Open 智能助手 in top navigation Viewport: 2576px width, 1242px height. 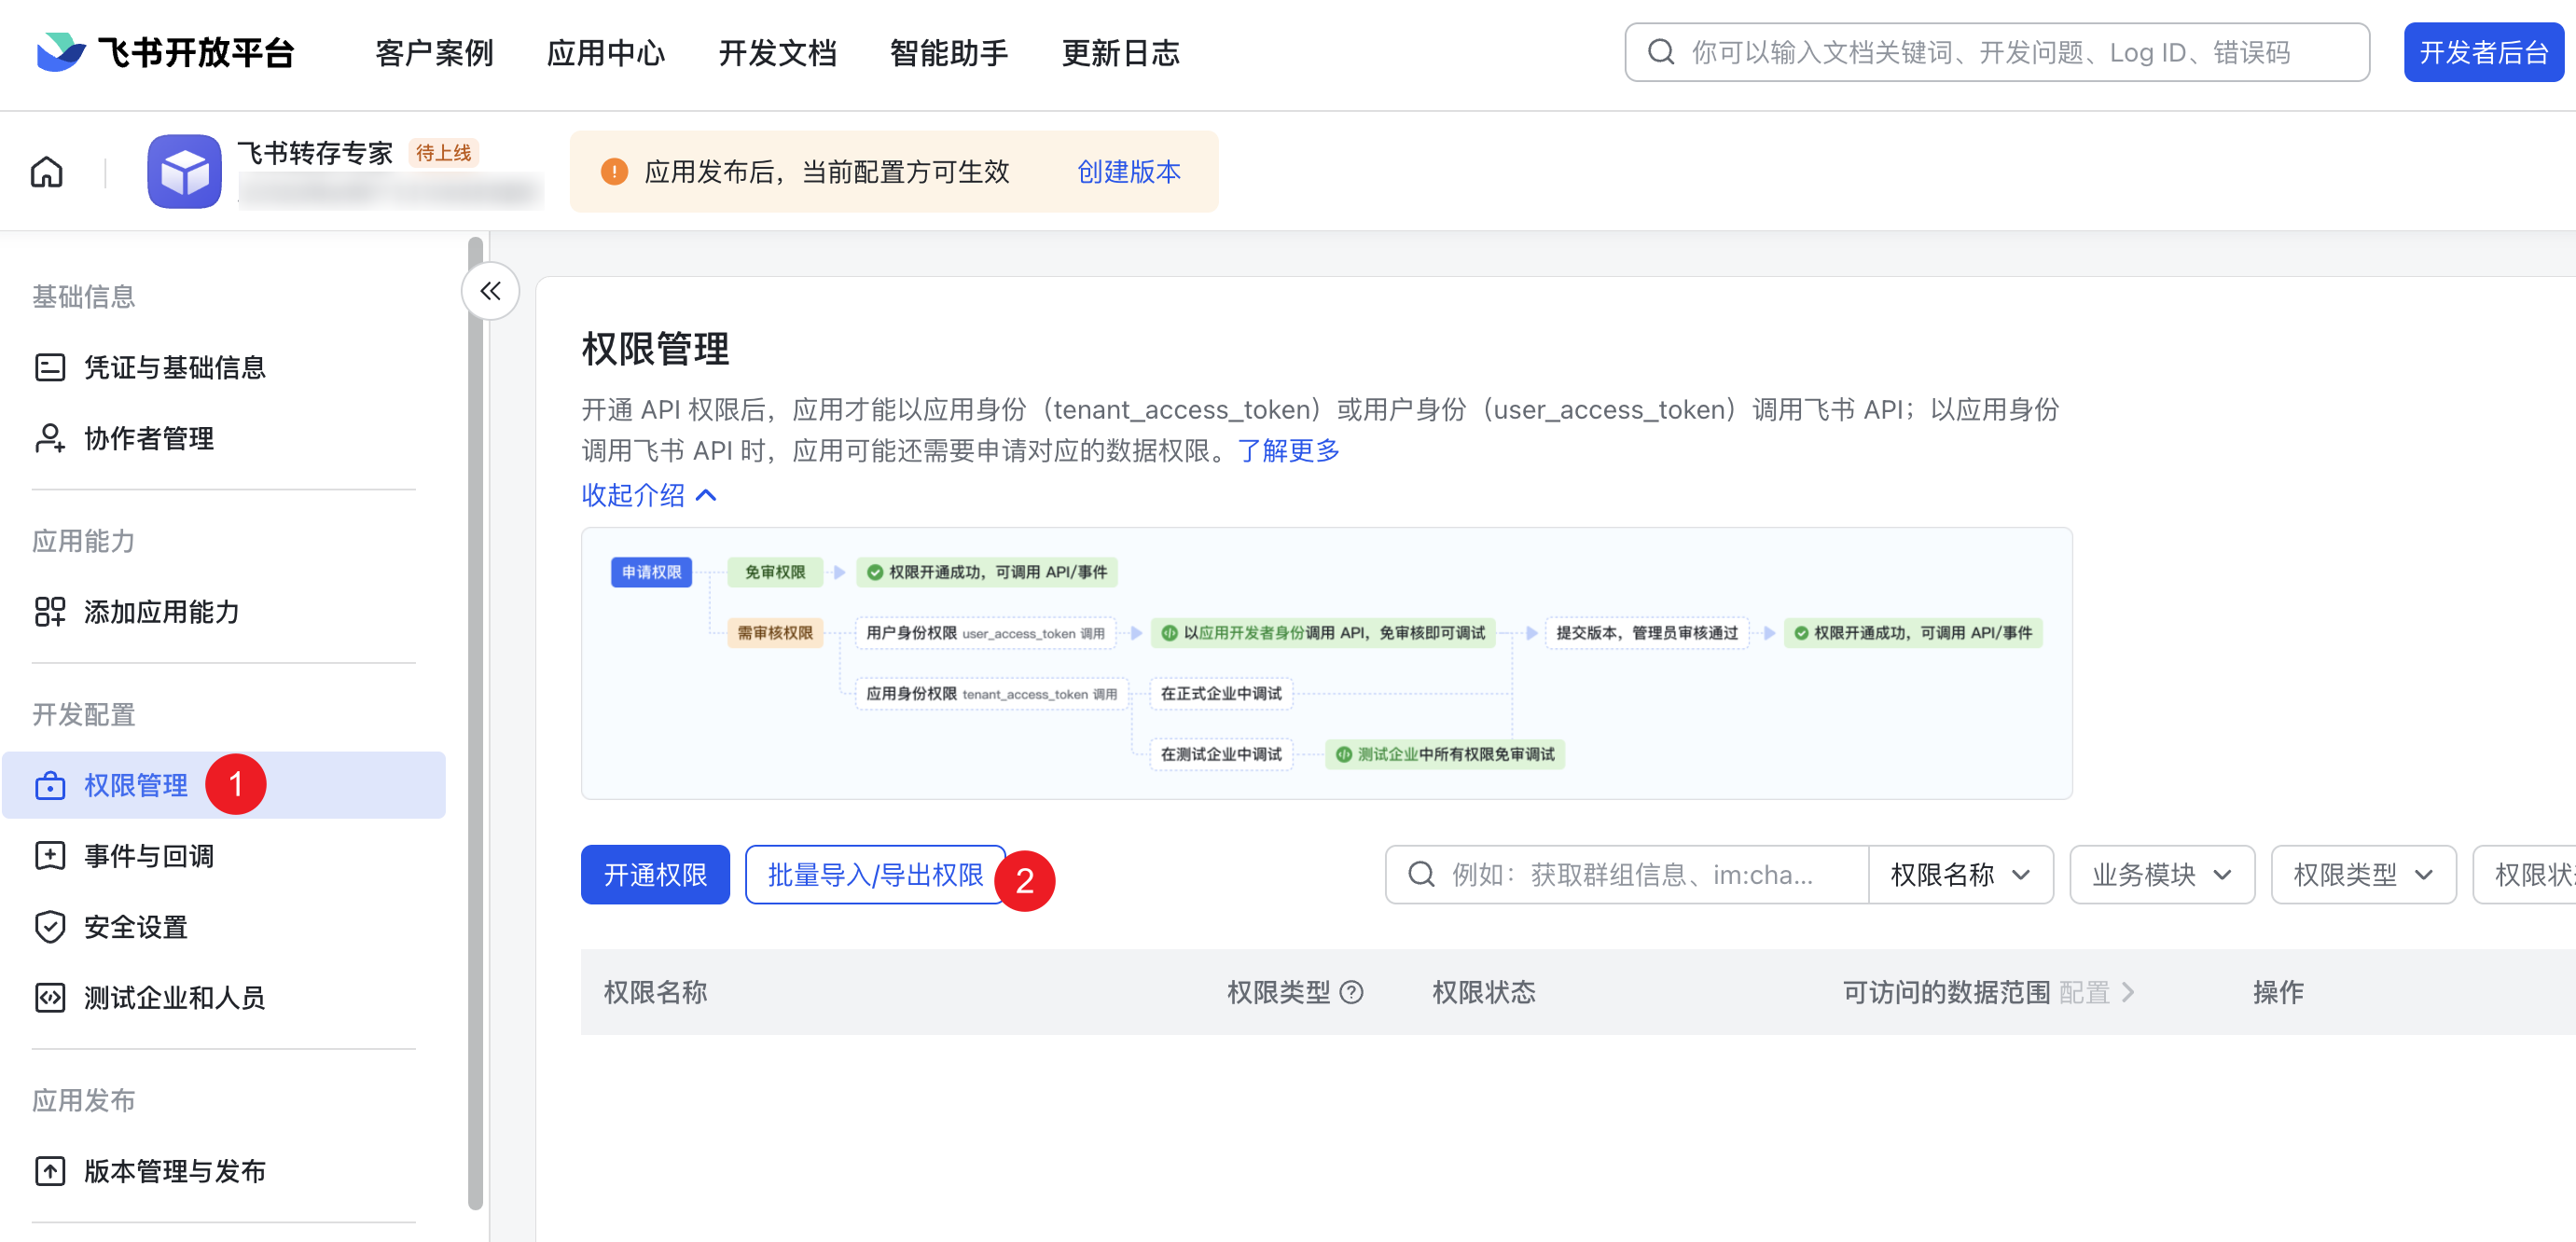[x=949, y=52]
